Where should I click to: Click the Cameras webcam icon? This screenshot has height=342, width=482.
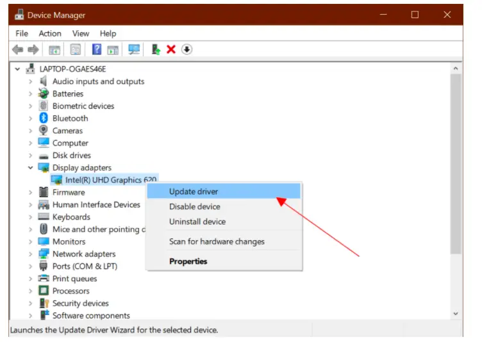tap(44, 130)
